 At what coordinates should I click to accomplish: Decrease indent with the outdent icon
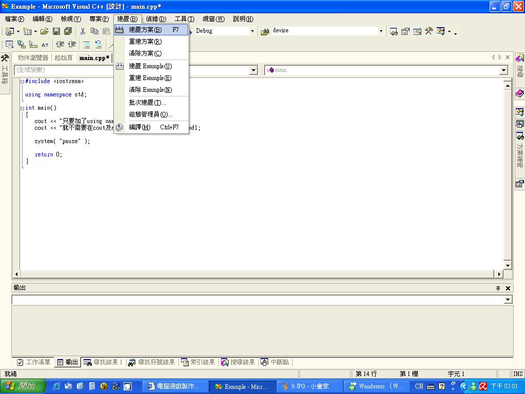(60, 44)
